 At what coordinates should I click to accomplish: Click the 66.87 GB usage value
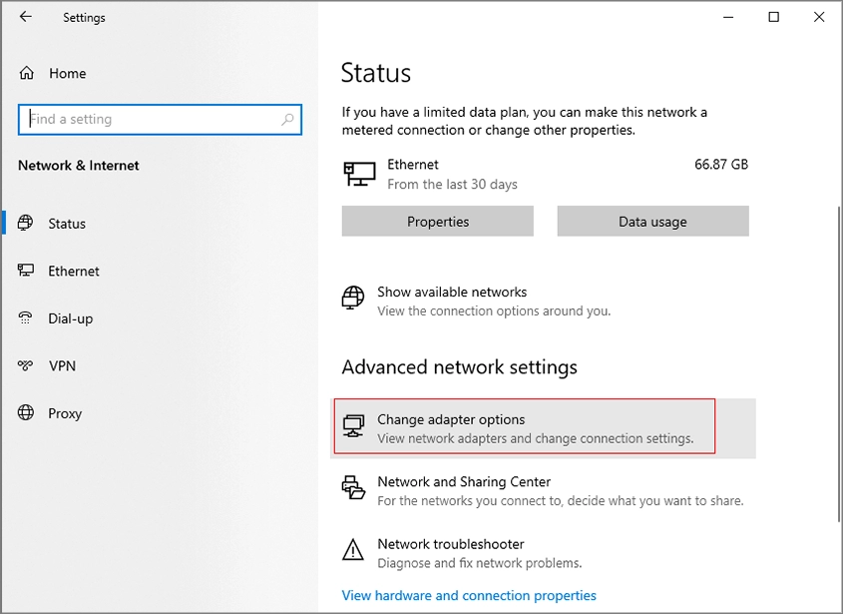pos(721,164)
